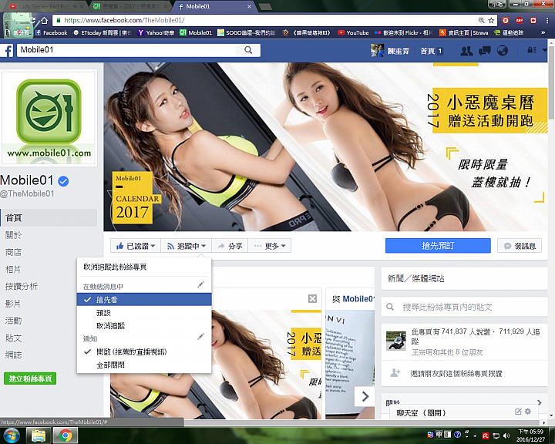Click 邀請朋友對這個粉絲專頁按讚 link

456,373
